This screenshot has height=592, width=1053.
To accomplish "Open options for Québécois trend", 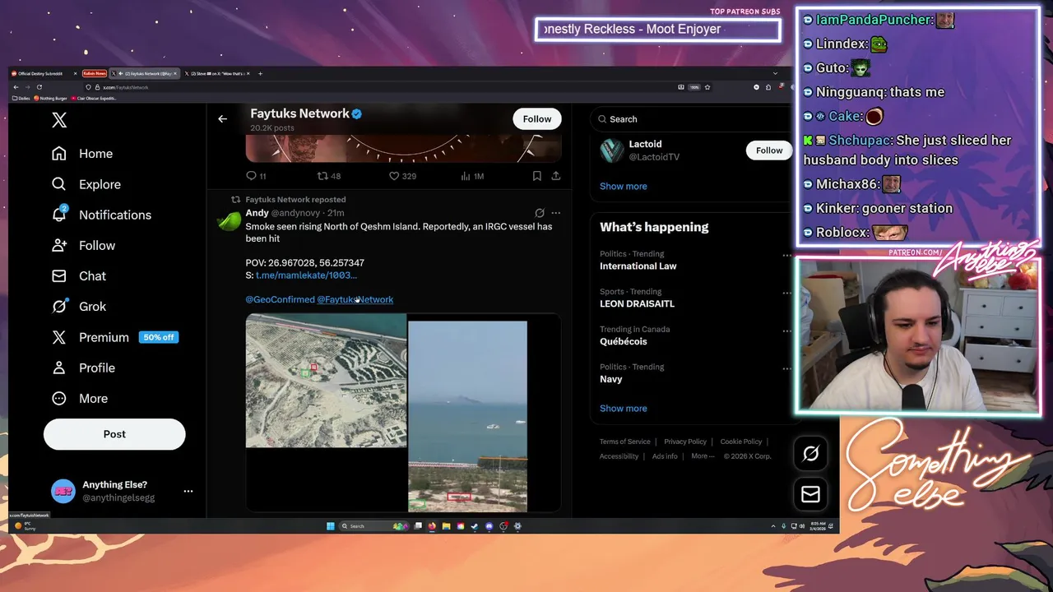I will click(x=786, y=331).
